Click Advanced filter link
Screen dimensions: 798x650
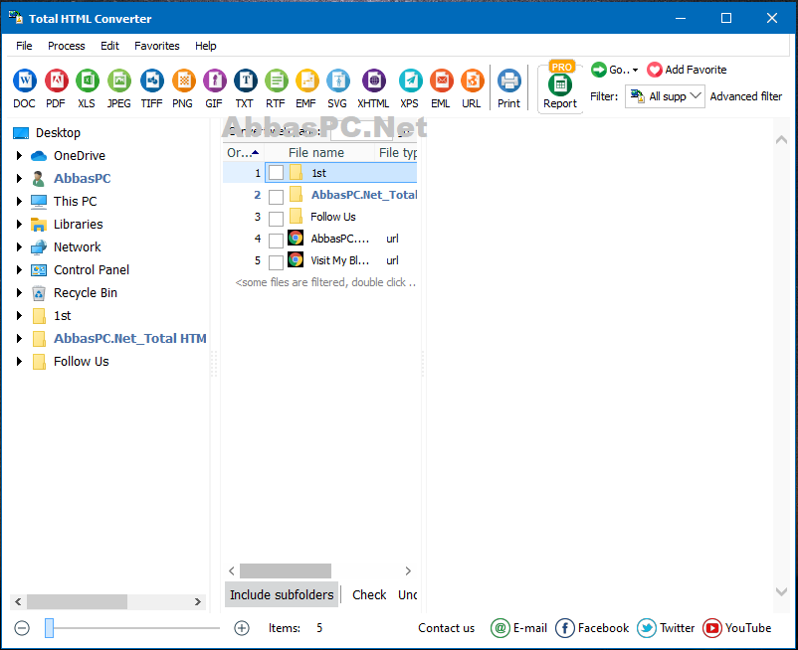(745, 96)
